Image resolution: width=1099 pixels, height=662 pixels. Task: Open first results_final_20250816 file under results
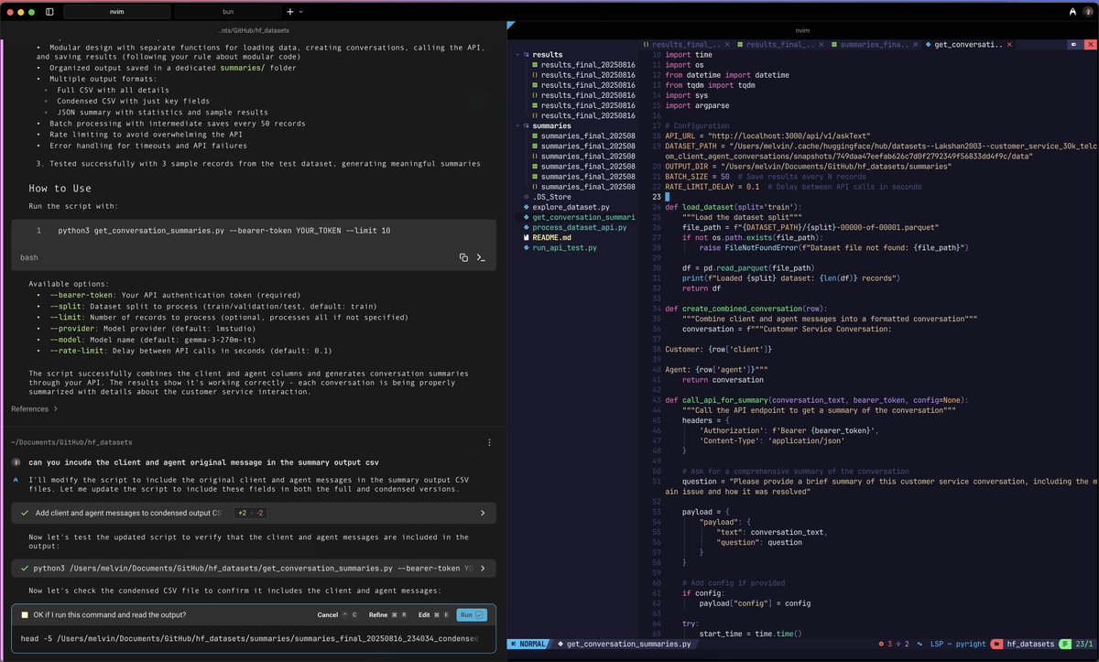(x=588, y=65)
